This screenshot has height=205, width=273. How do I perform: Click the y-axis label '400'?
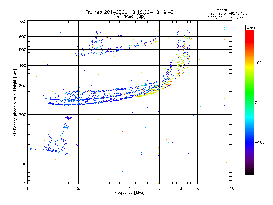tap(23, 65)
